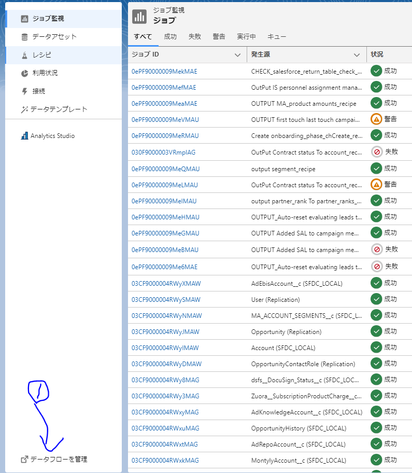This screenshot has height=473, width=412.
Task: Click the success icon for User (Replication) row
Action: tap(376, 299)
